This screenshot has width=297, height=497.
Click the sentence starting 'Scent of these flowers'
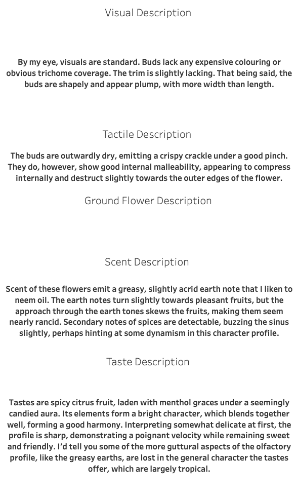point(149,311)
